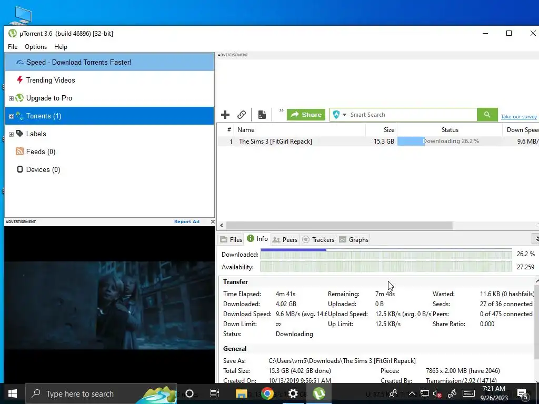This screenshot has height=404, width=539.
Task: Expand the Upgrade to Pro node
Action: [11, 98]
